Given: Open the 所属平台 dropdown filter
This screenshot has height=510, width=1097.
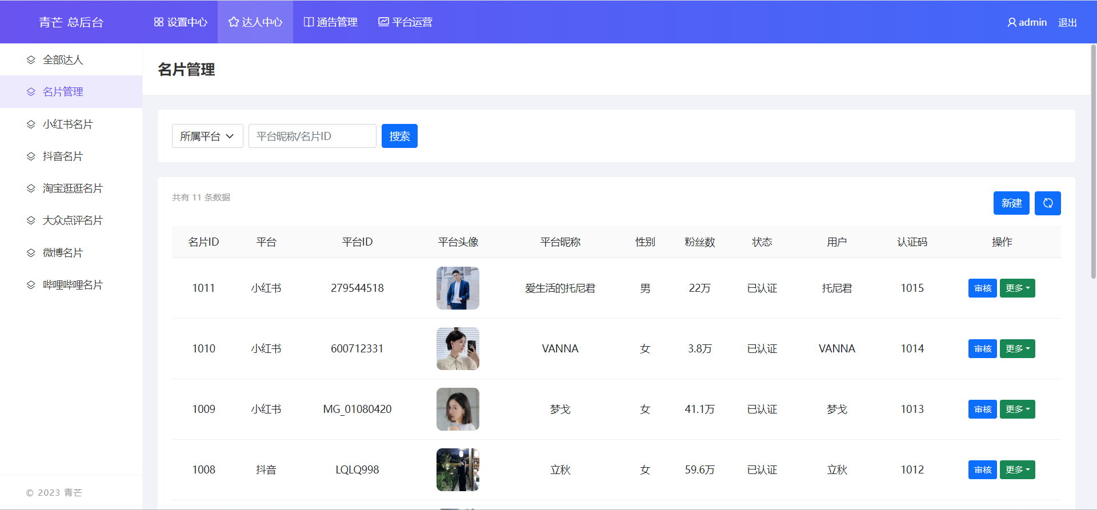Looking at the screenshot, I should 207,136.
